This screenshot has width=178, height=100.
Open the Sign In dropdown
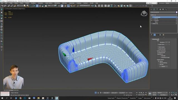click(x=152, y=3)
